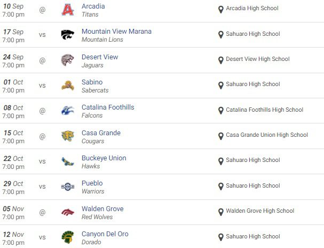The width and height of the screenshot is (324, 248).
Task: Open the Mountain View Marana team link
Action: 116,32
